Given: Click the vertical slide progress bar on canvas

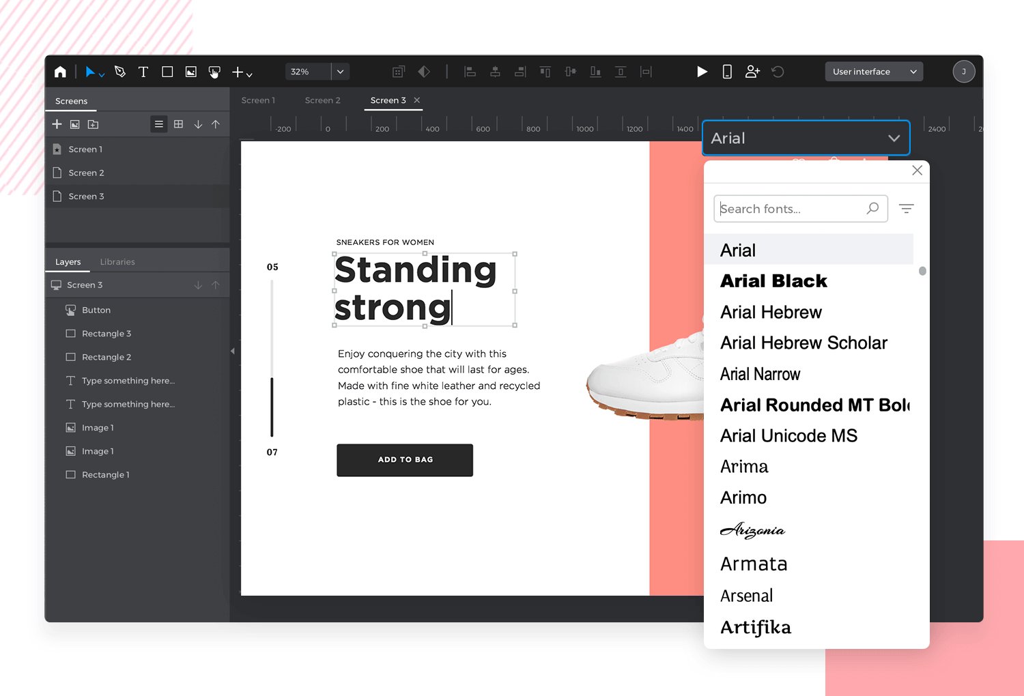Looking at the screenshot, I should click(272, 358).
